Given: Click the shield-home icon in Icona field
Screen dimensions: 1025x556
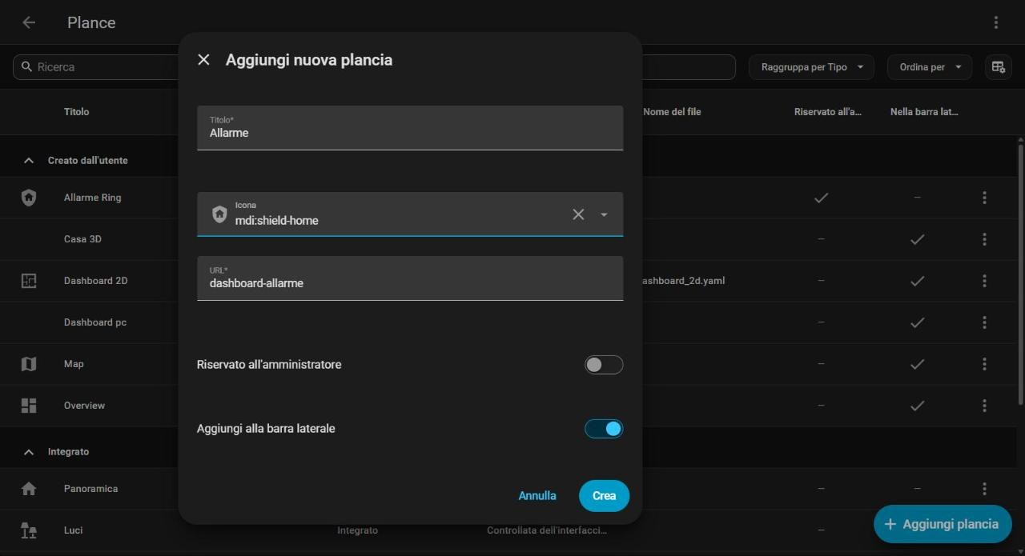Looking at the screenshot, I should [219, 214].
